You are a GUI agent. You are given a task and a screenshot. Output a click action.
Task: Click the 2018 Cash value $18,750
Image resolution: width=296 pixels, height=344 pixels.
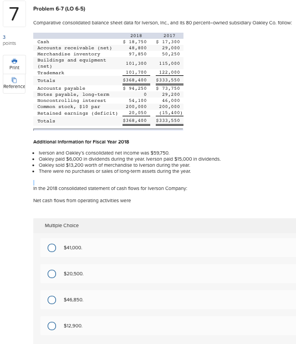point(135,42)
